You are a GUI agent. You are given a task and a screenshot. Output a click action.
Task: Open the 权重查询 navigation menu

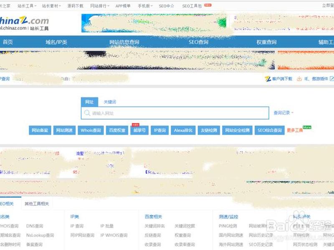pyautogui.click(x=266, y=42)
